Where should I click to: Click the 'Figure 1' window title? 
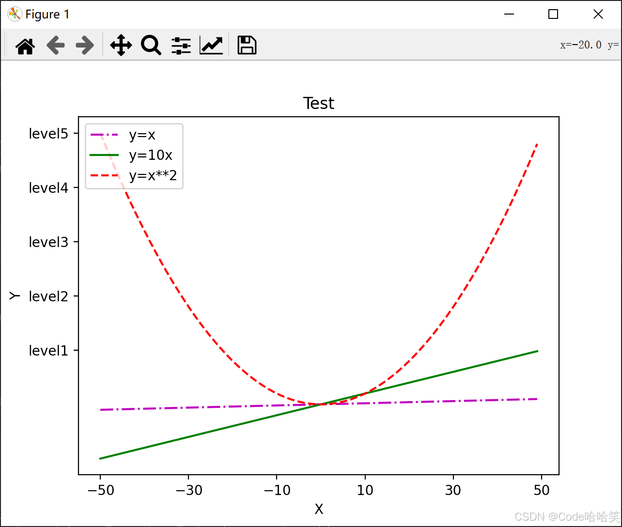[47, 15]
